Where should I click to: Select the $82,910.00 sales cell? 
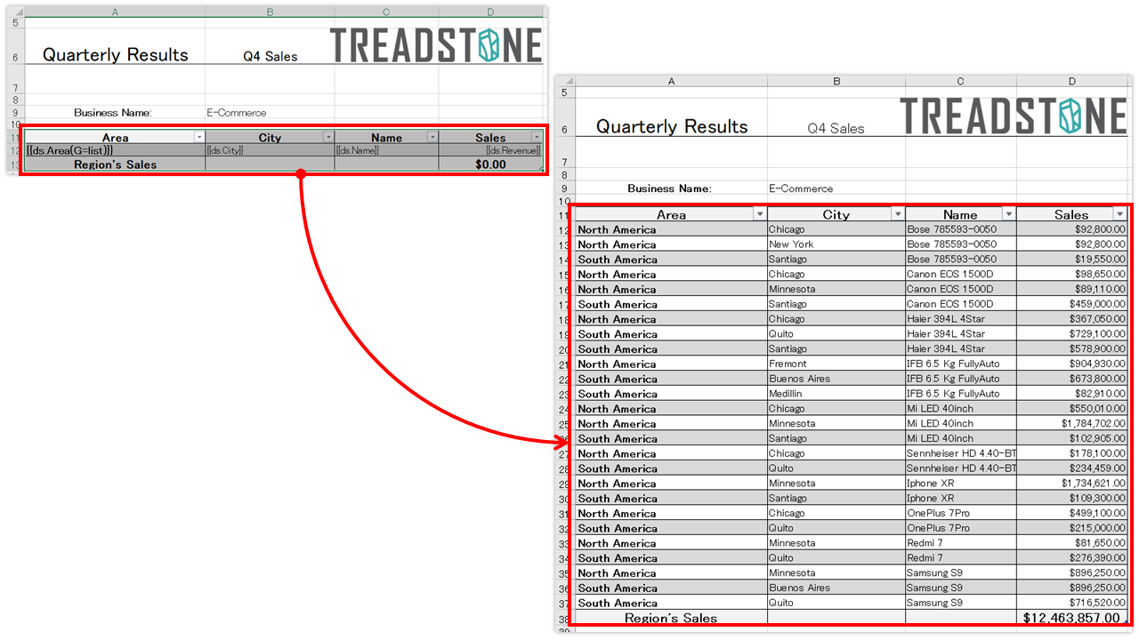coord(1072,394)
